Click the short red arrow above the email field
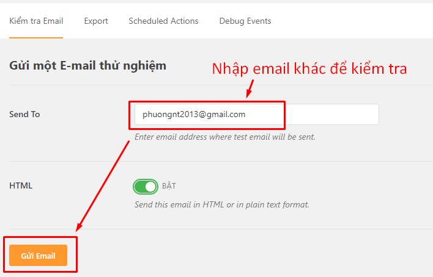The height and width of the screenshot is (277, 433). click(x=250, y=88)
